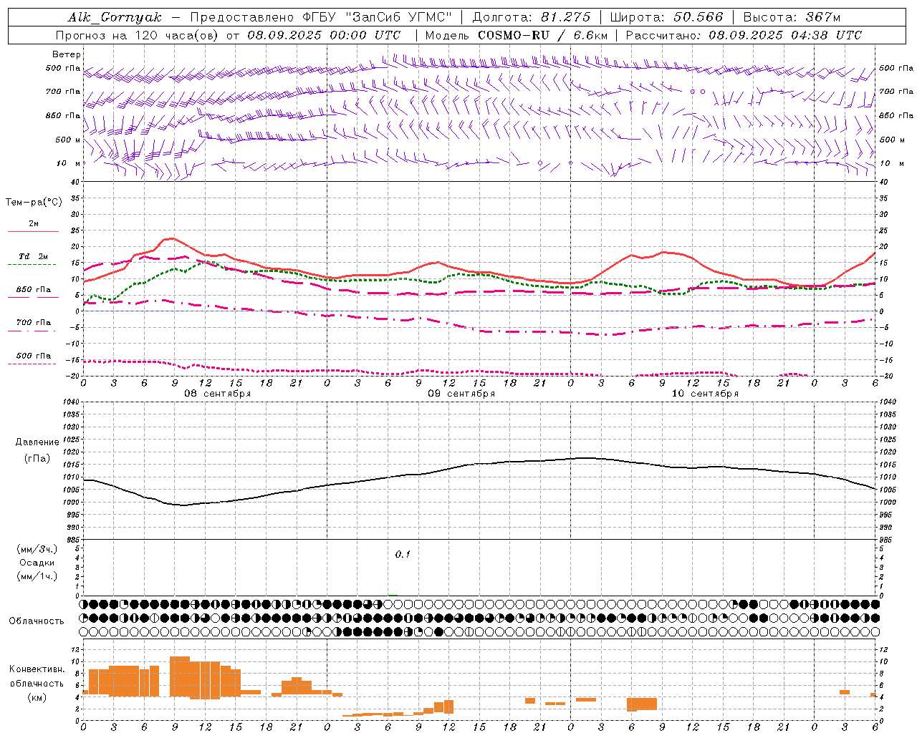917x733 pixels.
Task: Click the 500 гПа temperature legend entry
Action: [x=34, y=356]
